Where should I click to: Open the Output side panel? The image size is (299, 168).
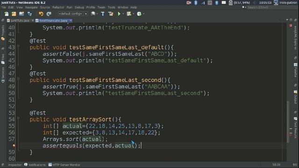[x=295, y=97]
